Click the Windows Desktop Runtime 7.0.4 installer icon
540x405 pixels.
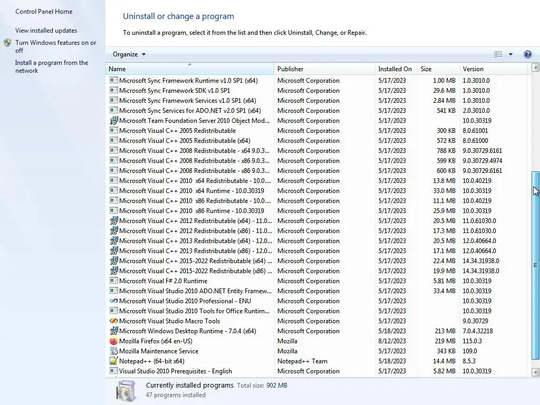(113, 331)
